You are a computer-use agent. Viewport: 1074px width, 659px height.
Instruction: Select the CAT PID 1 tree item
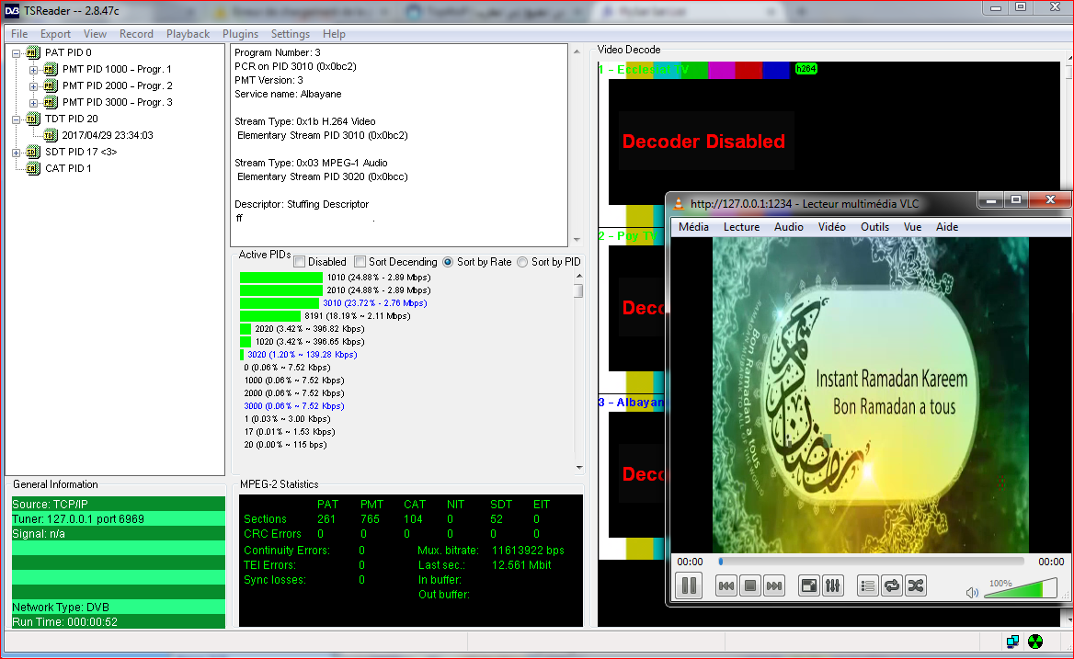pyautogui.click(x=68, y=169)
